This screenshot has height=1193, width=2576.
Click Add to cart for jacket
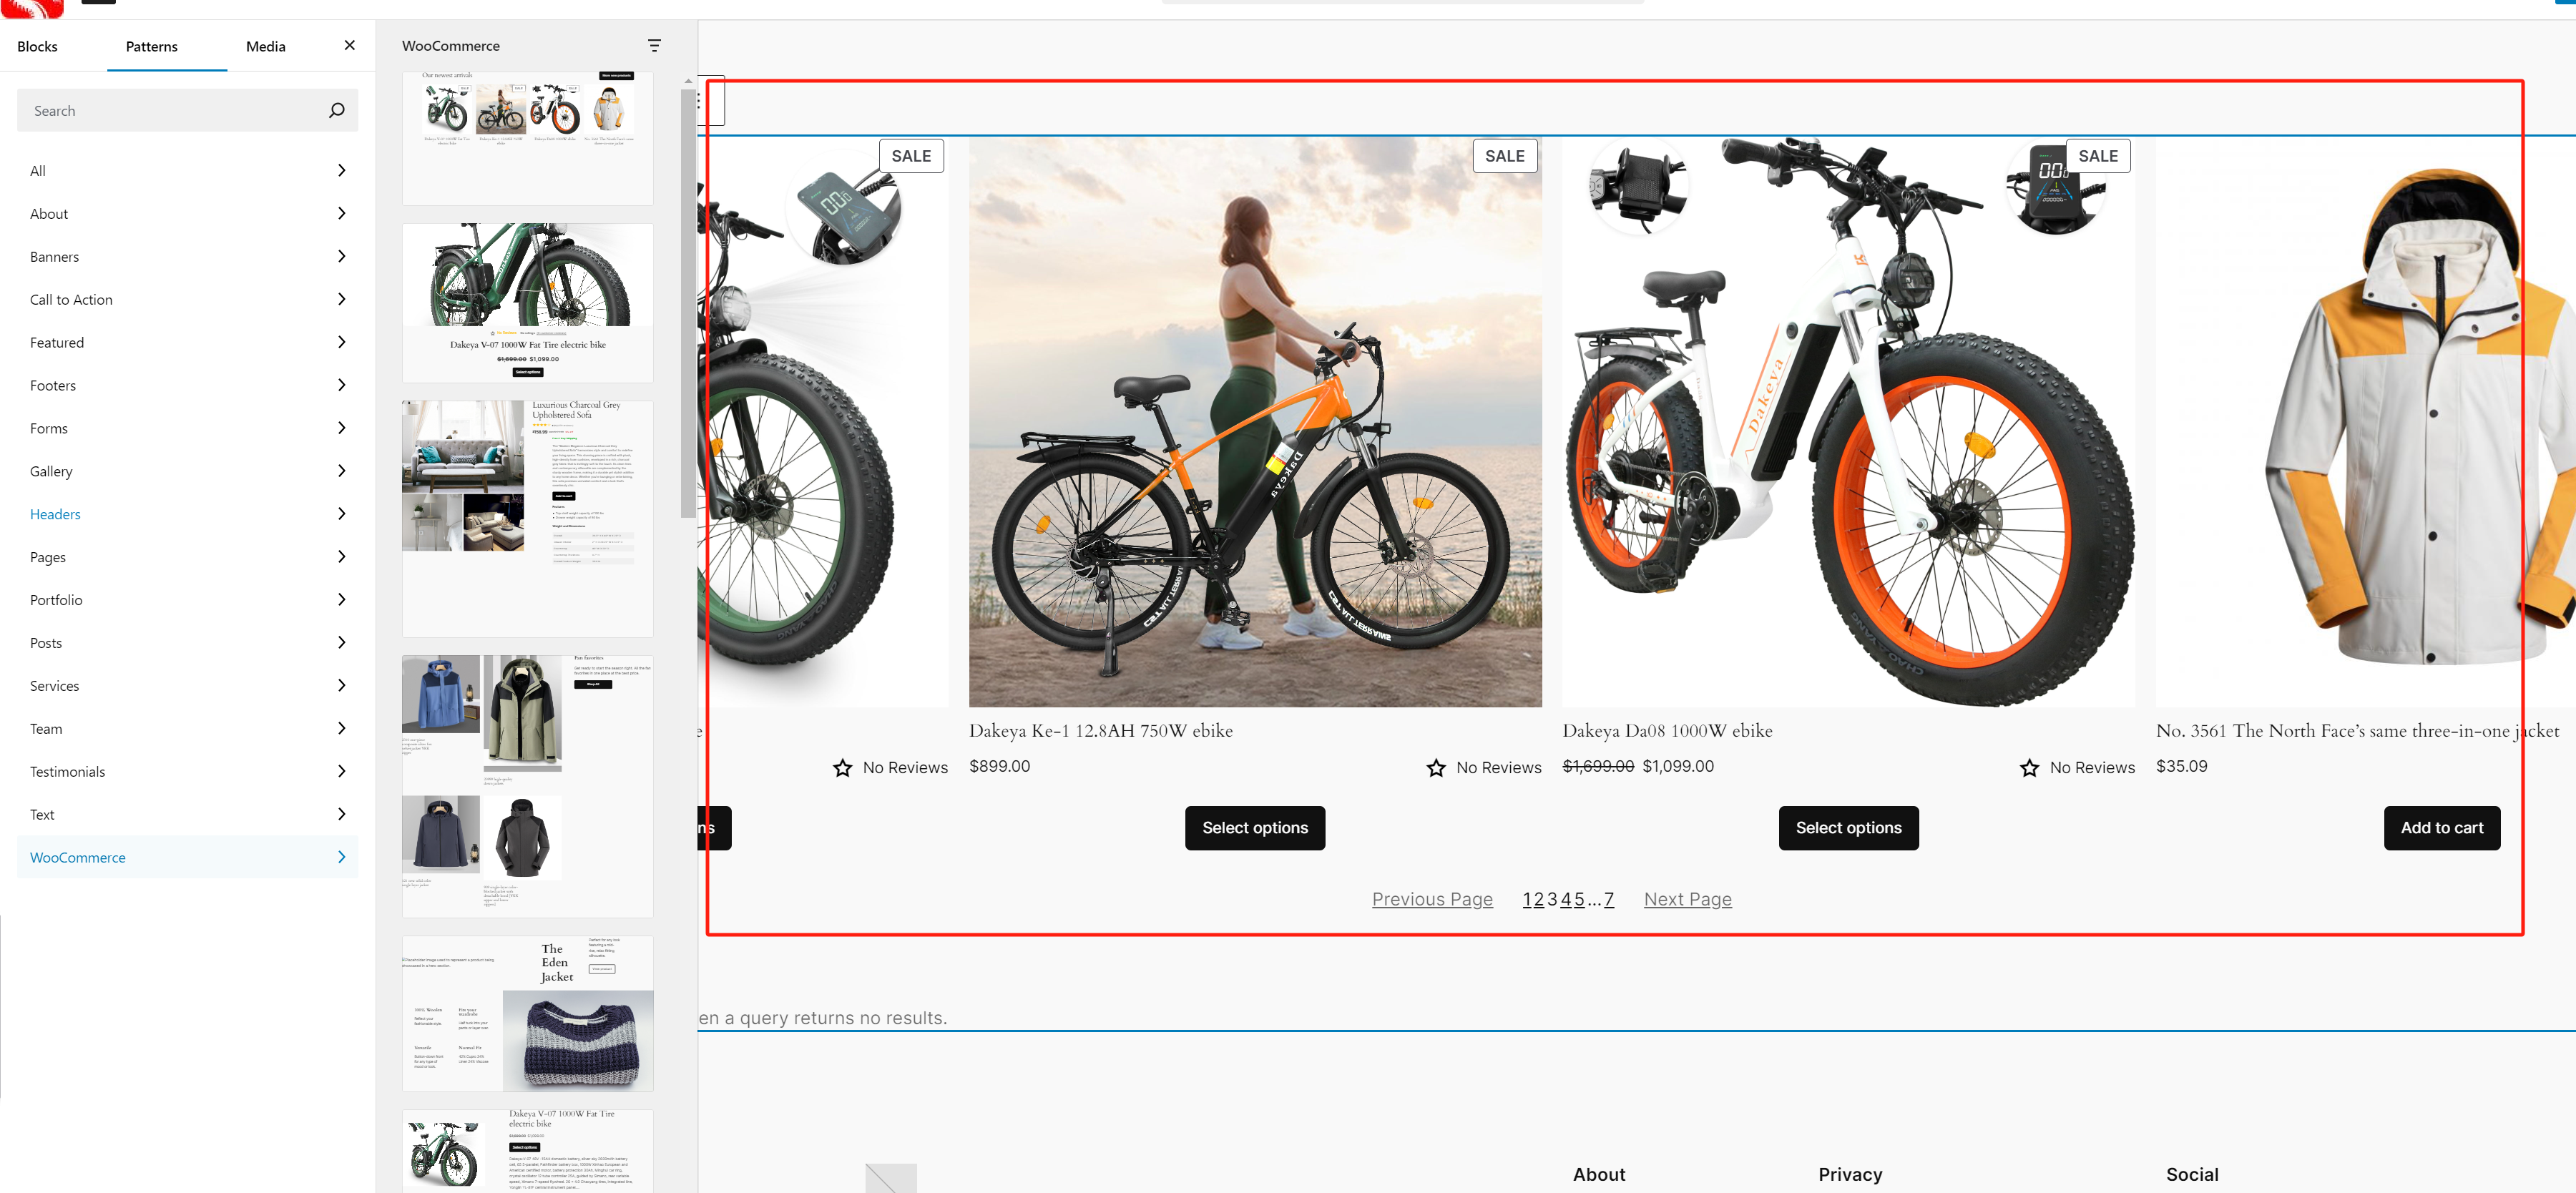2441,828
